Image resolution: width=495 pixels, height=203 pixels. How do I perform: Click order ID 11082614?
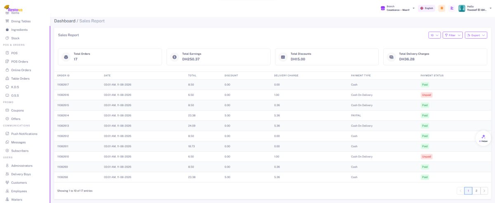point(63,115)
